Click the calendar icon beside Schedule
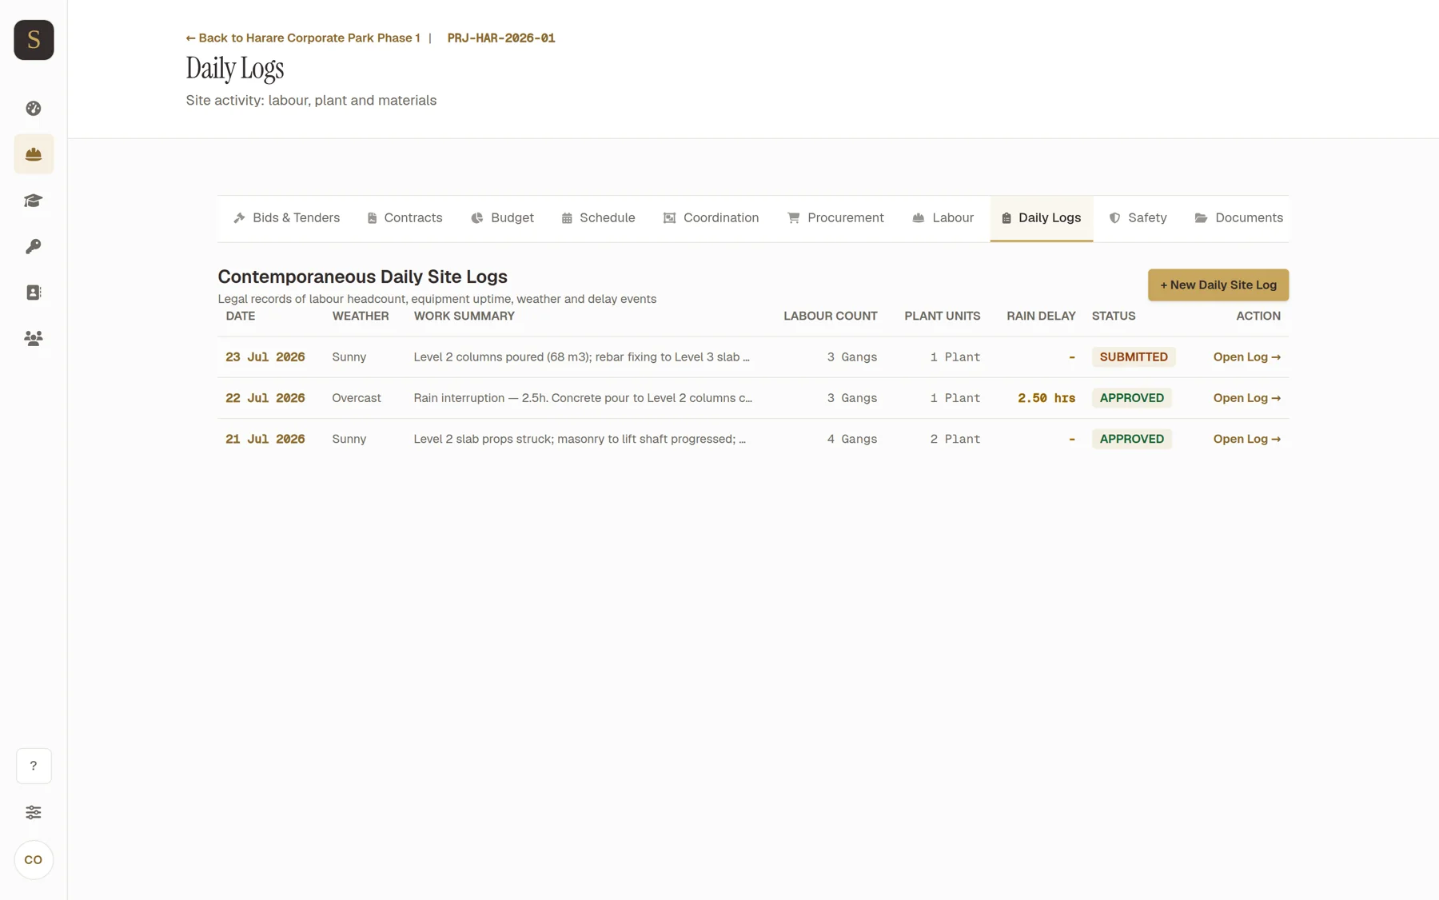 point(567,218)
